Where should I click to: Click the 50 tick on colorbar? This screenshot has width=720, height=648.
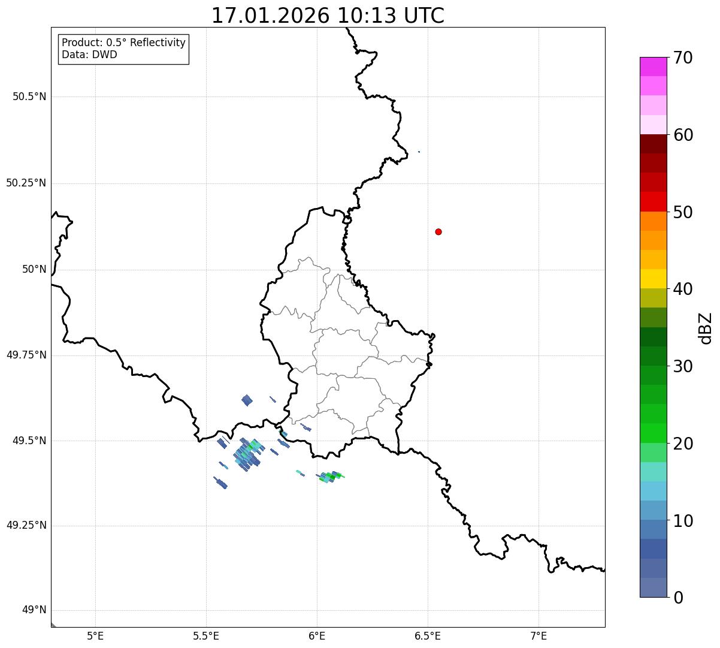pyautogui.click(x=683, y=212)
